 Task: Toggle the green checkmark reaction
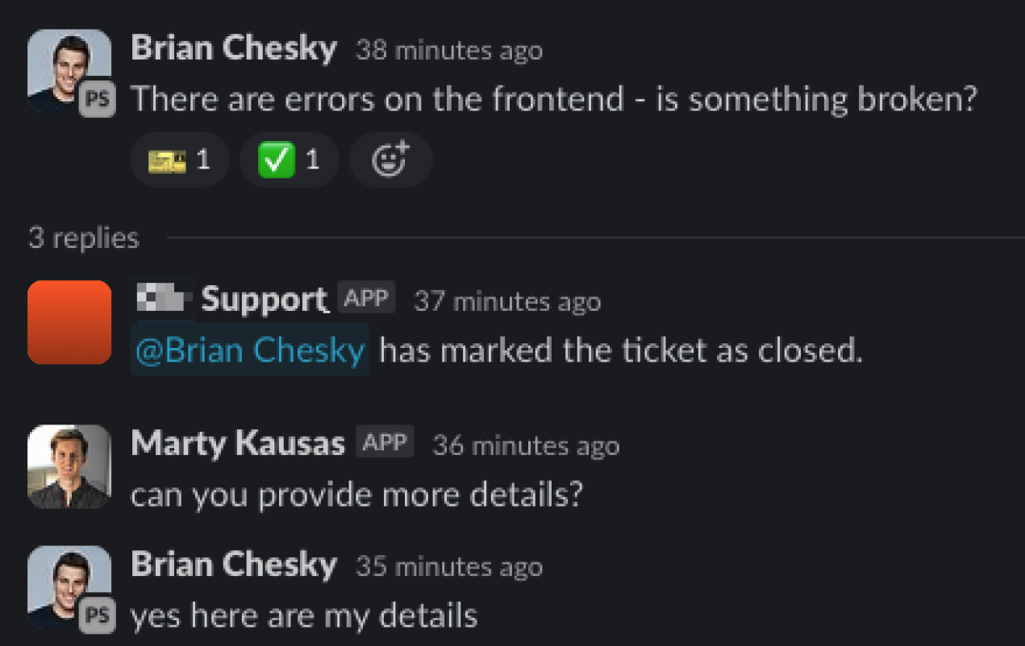(x=289, y=160)
